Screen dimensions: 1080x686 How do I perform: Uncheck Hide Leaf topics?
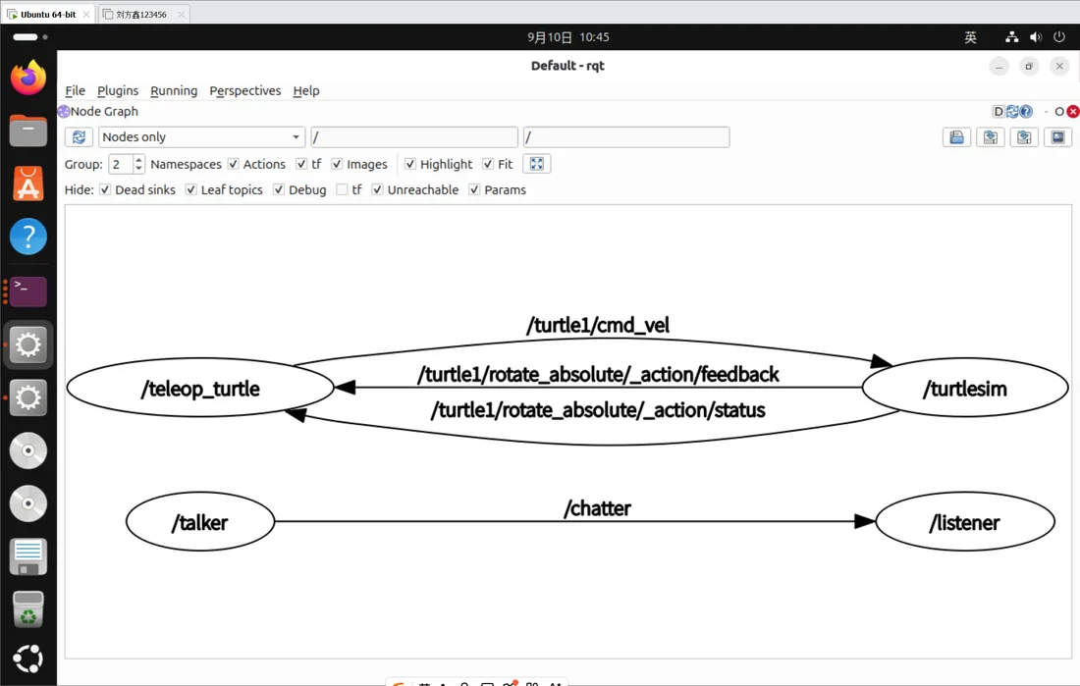[x=190, y=189]
